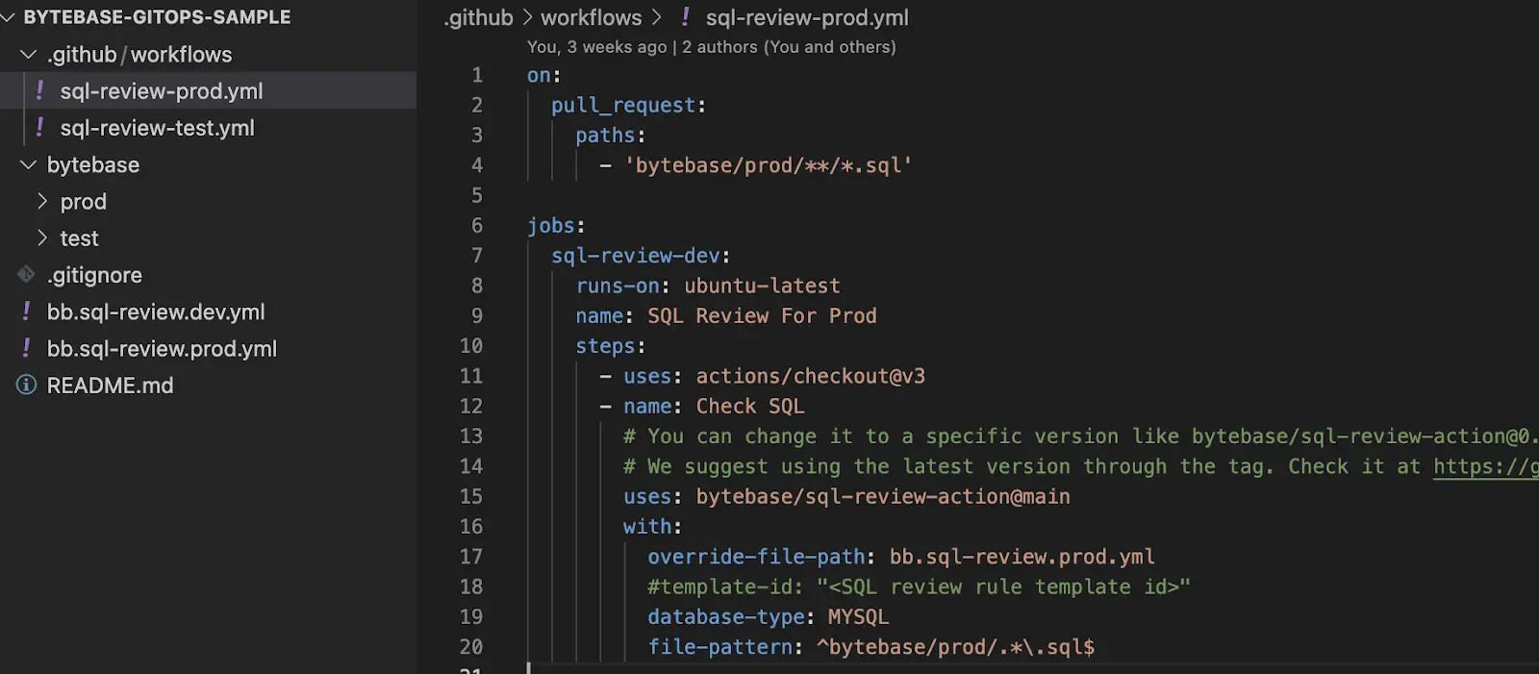Open sql-review-prod.yml in the file tree
This screenshot has height=674, width=1539.
(x=162, y=91)
